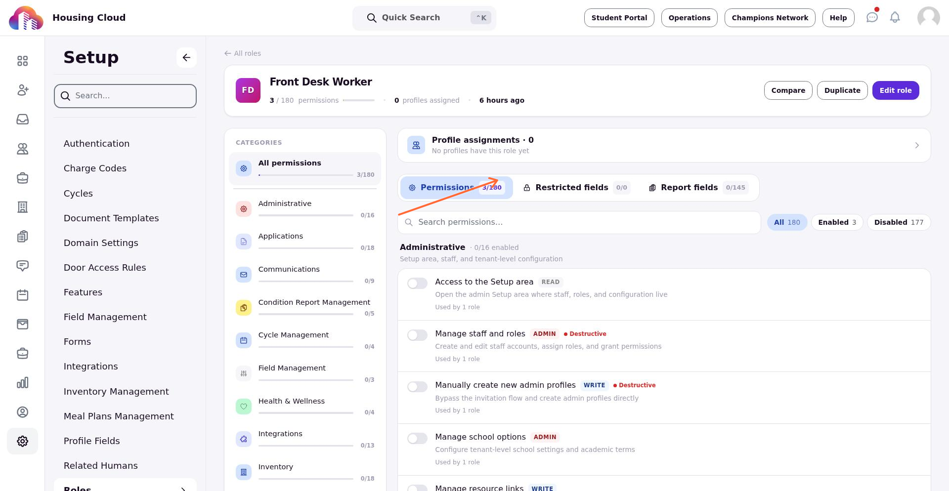949x491 pixels.
Task: Click the Edit role button
Action: point(895,90)
